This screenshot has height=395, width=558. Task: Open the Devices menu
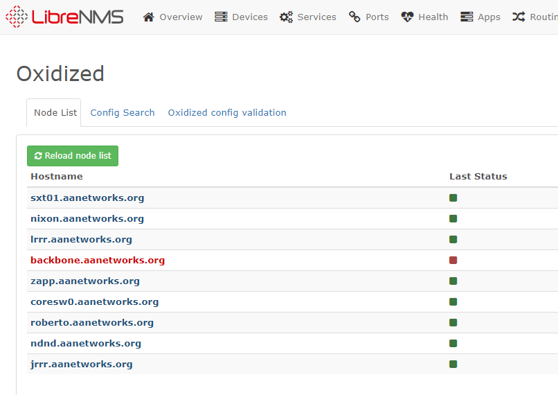tap(241, 17)
